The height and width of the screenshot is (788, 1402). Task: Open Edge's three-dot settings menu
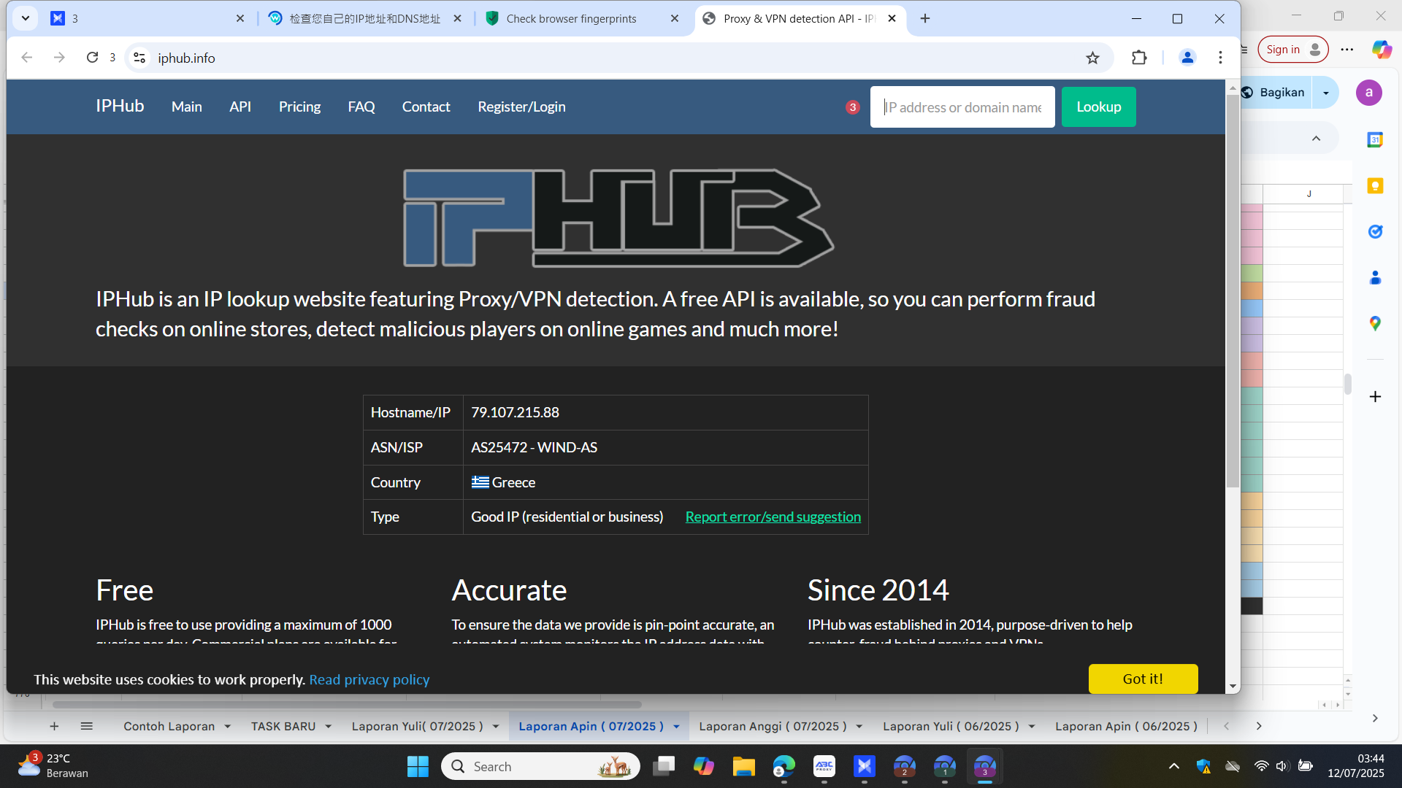[x=1347, y=50]
